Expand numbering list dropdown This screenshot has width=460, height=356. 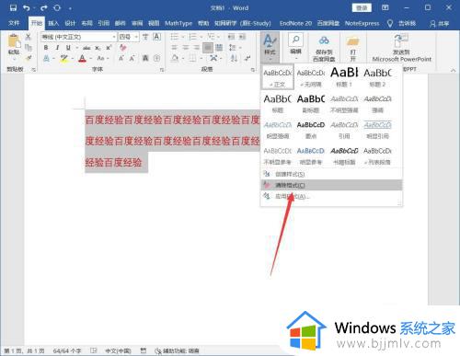201,37
